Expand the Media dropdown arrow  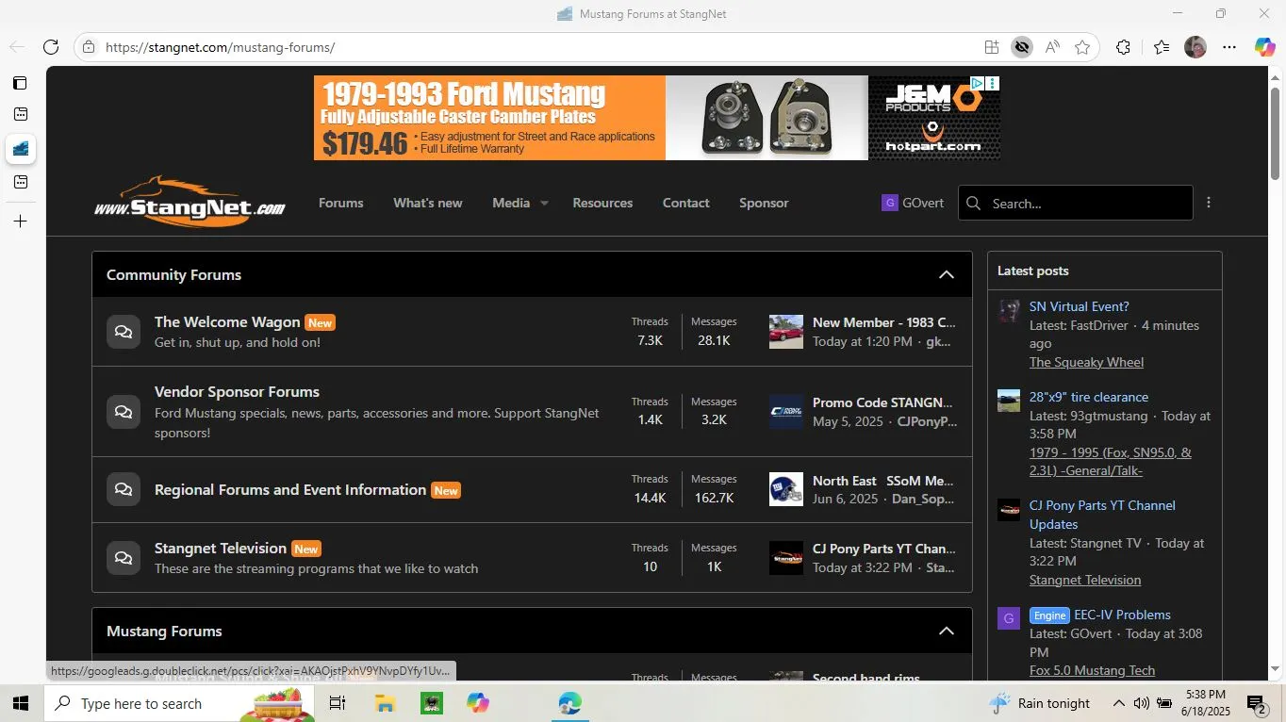coord(544,204)
